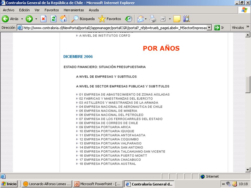
Task: Click Contraloría General taskbar button
Action: pos(149,184)
